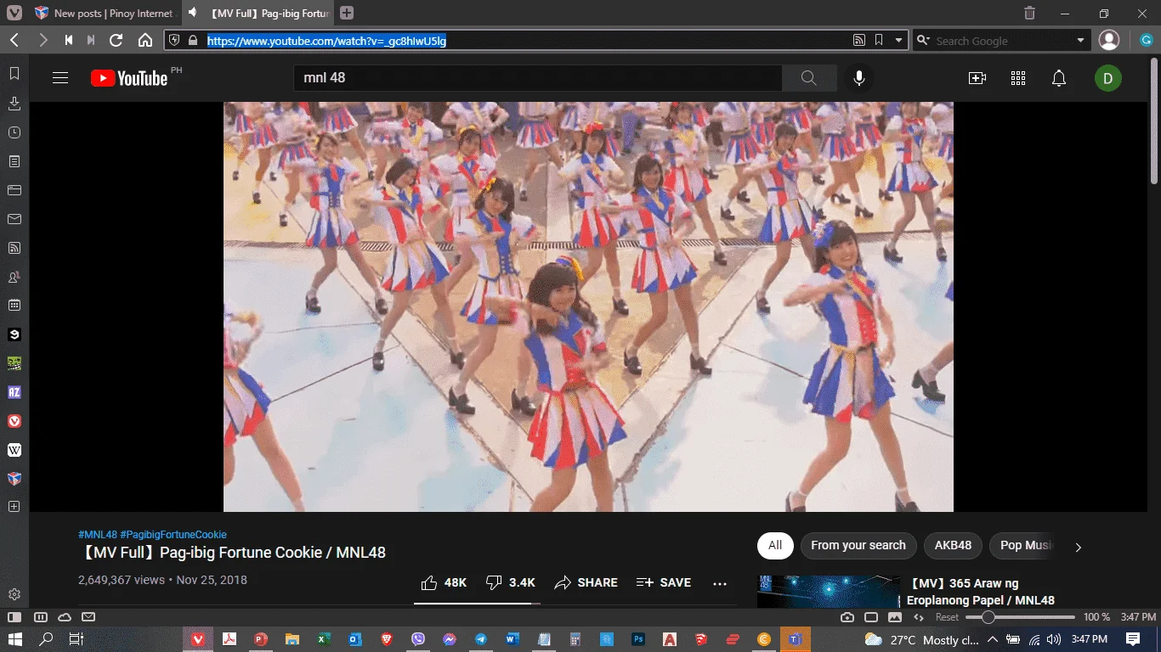
Task: Open the History panel in the sidebar
Action: (14, 132)
